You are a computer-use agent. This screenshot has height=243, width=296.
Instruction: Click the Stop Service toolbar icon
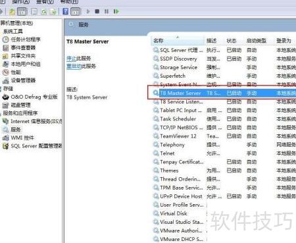click(x=97, y=11)
